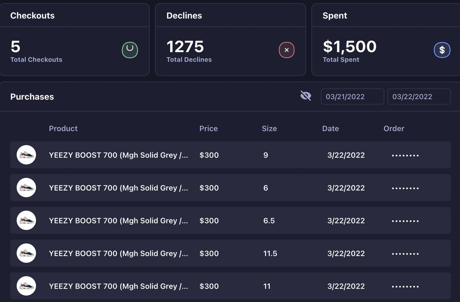Viewport: 460px width, 302px height.
Task: Click the $300 price in size 6 row
Action: click(209, 188)
